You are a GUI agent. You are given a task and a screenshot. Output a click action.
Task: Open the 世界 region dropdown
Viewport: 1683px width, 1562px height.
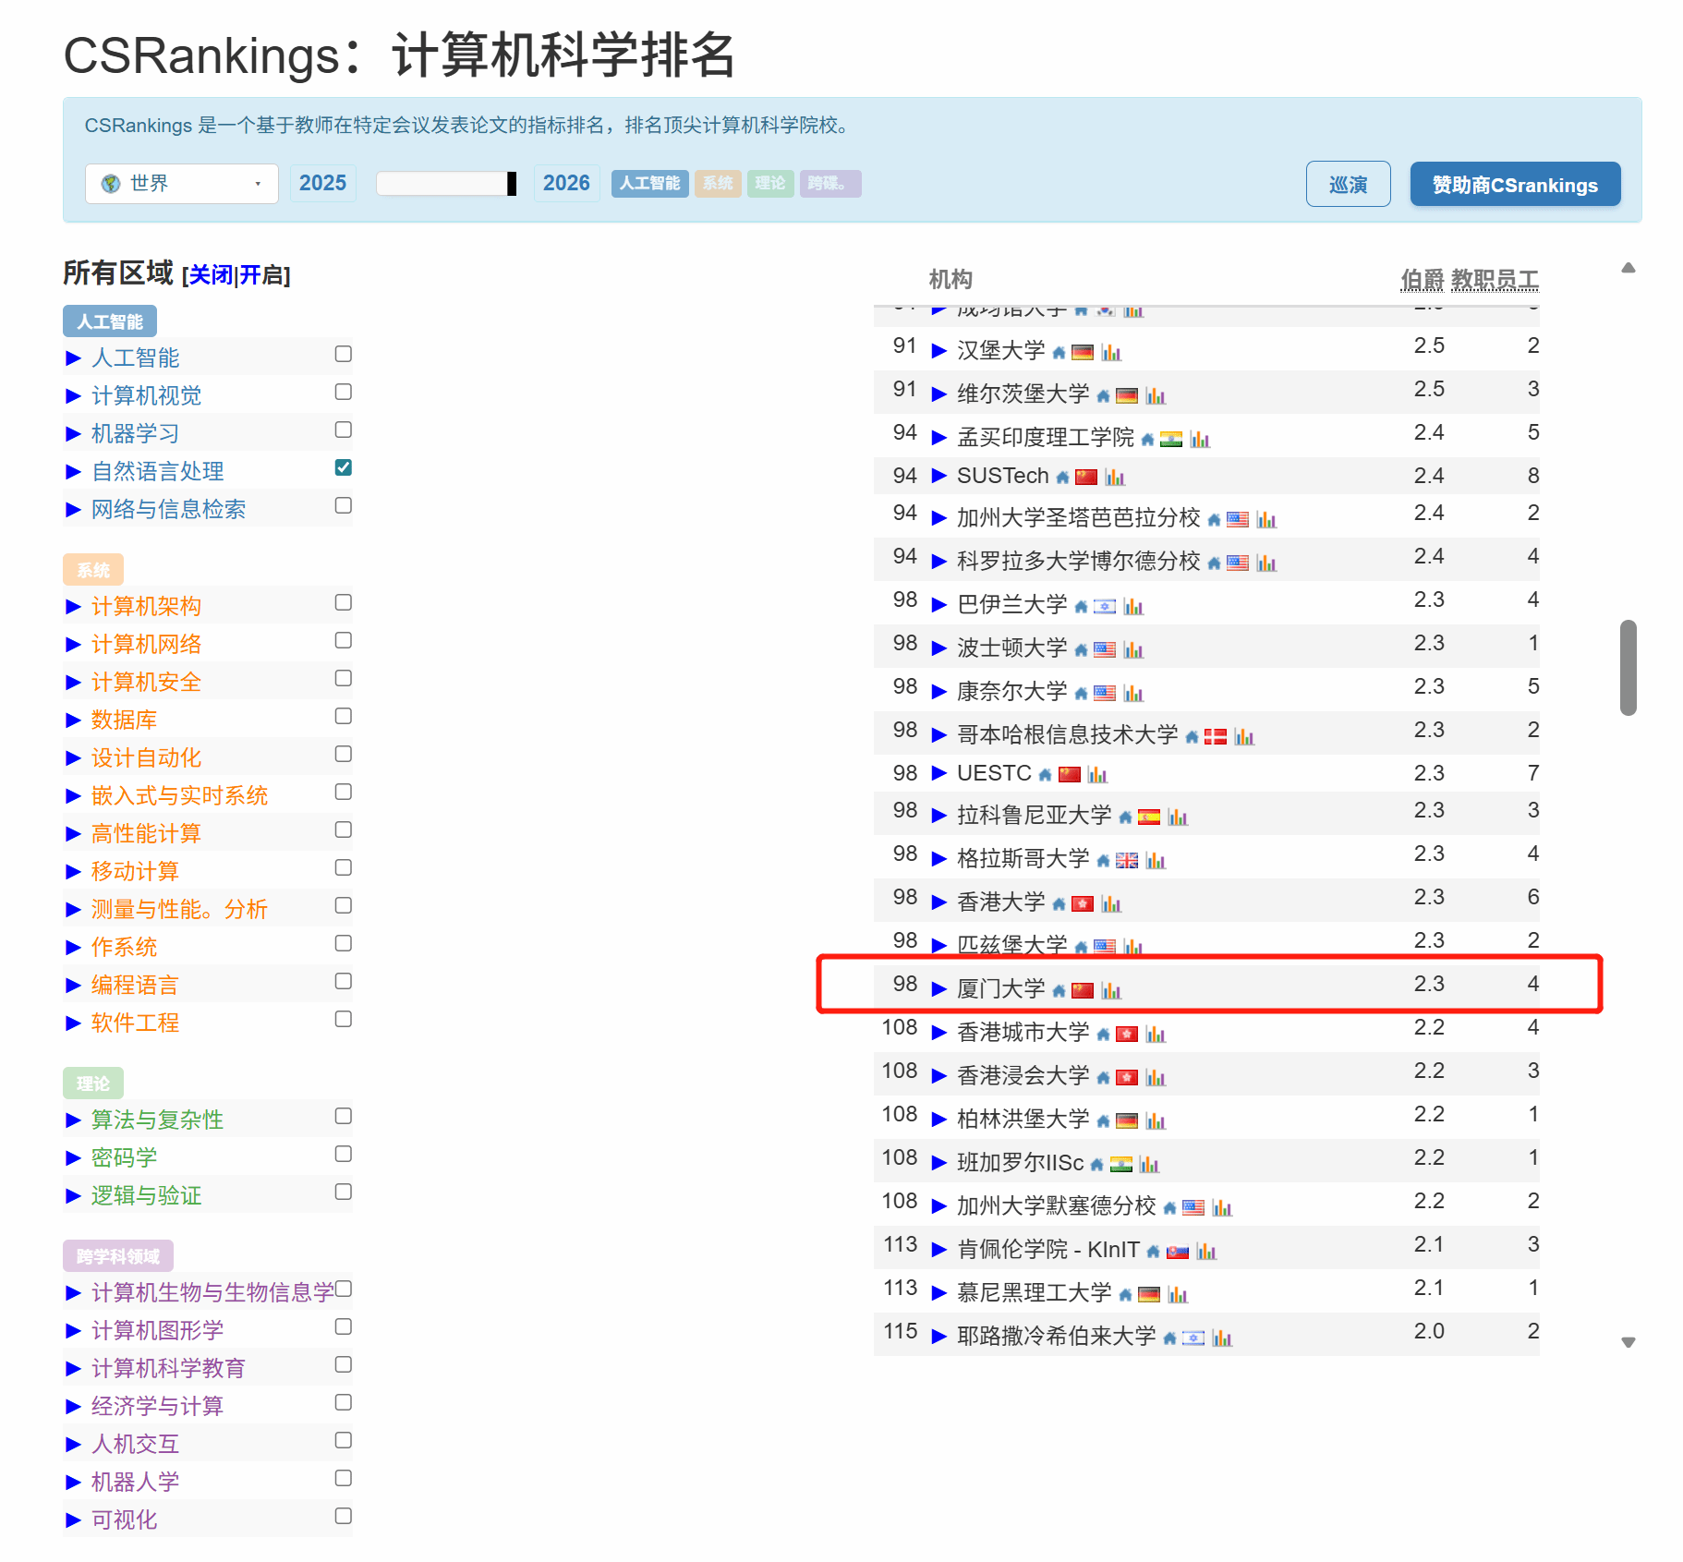(181, 184)
